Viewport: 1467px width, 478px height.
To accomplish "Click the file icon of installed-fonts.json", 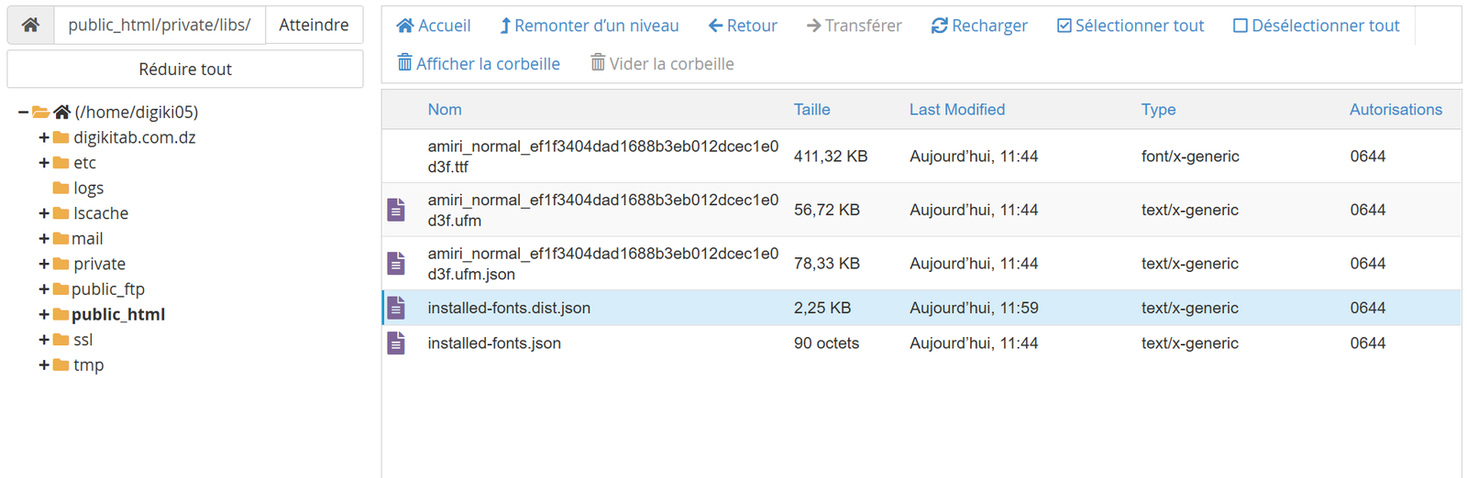I will (396, 343).
